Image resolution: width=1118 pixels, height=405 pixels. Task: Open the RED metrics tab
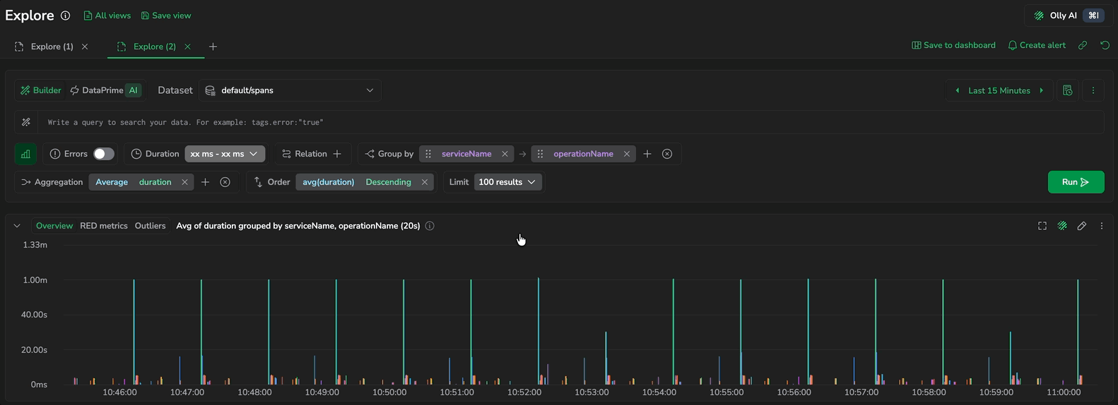pyautogui.click(x=104, y=226)
